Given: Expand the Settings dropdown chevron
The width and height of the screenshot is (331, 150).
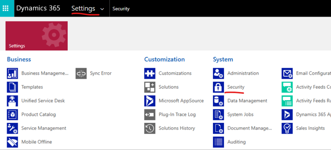Looking at the screenshot, I should coord(102,9).
